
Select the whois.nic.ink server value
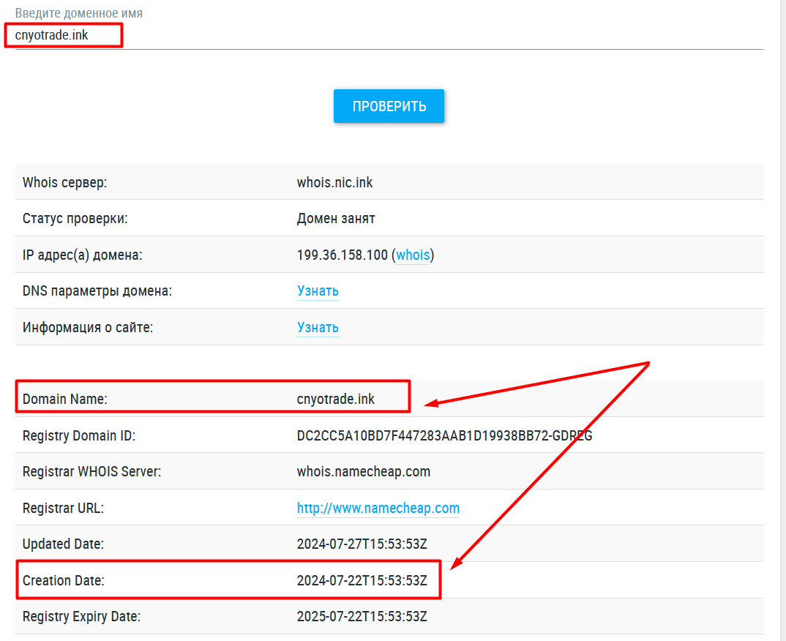[x=334, y=182]
